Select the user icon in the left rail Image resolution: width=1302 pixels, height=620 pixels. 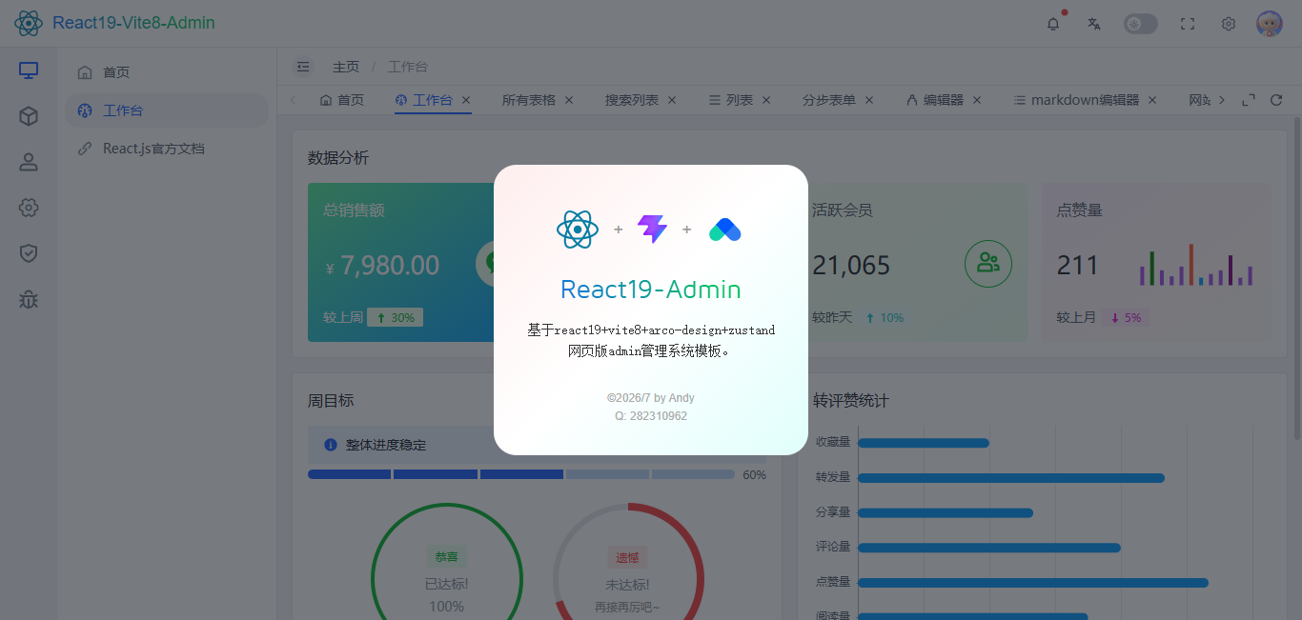tap(29, 162)
